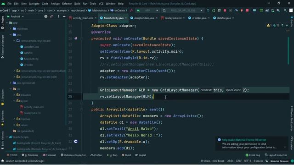Switch to the vHolder.java editor tab
The width and height of the screenshot is (294, 165).
(199, 18)
